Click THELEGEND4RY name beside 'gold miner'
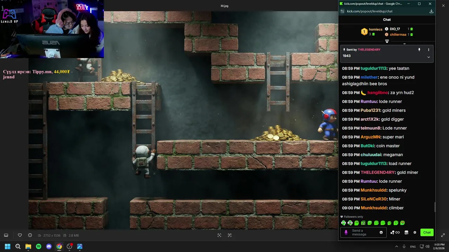Screen dimensions: 449x252 coord(377,173)
